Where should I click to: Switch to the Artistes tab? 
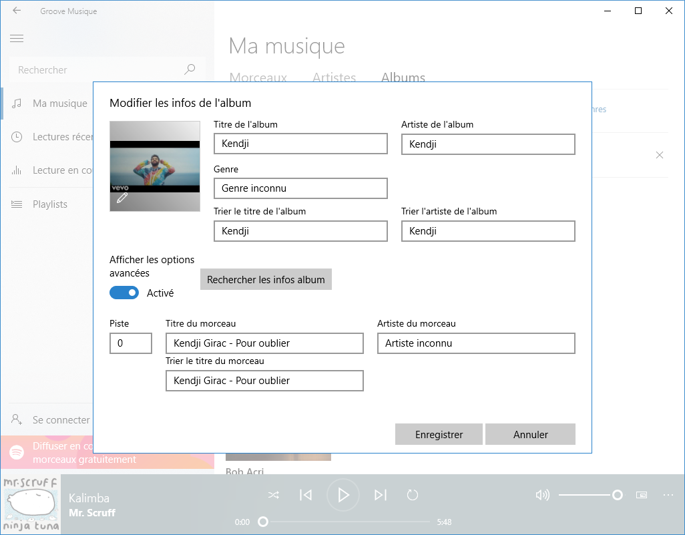tap(334, 77)
